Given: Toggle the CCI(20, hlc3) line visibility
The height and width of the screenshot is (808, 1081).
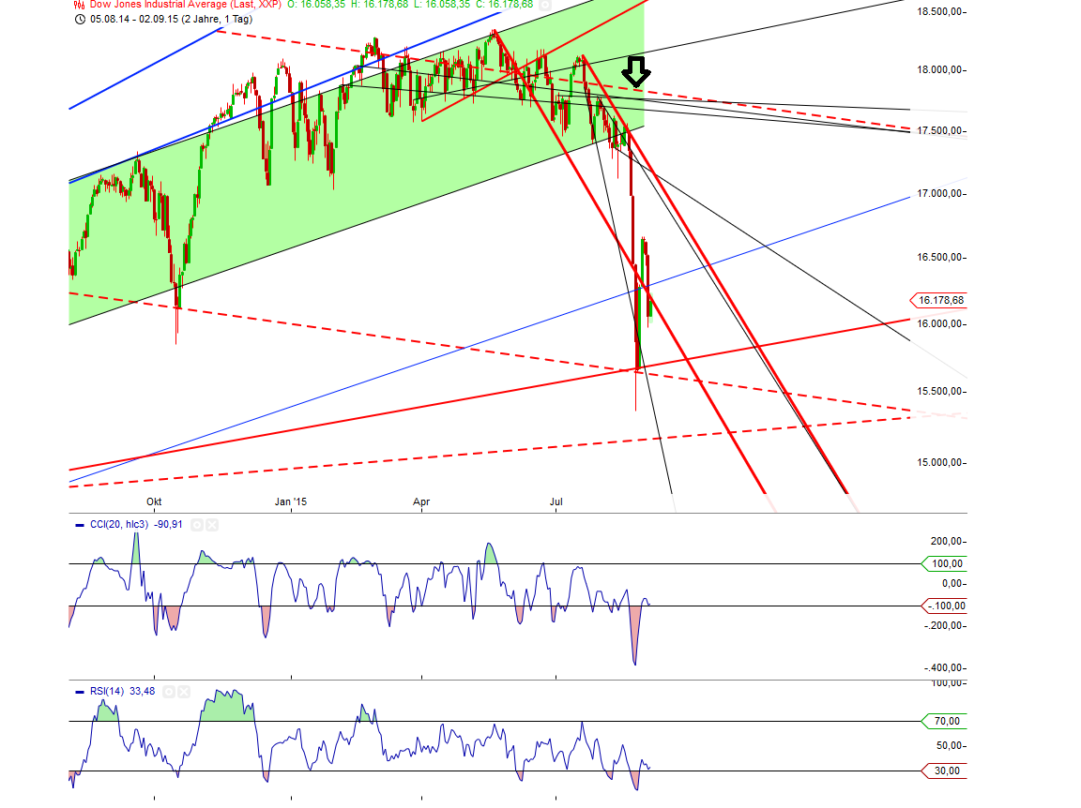Looking at the screenshot, I should (79, 524).
